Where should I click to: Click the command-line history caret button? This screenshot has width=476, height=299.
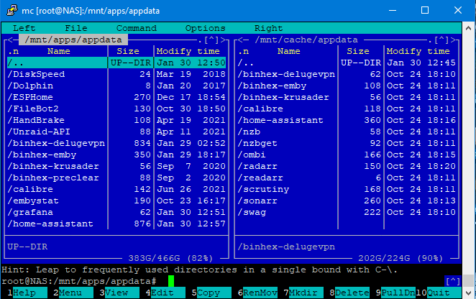(453, 281)
